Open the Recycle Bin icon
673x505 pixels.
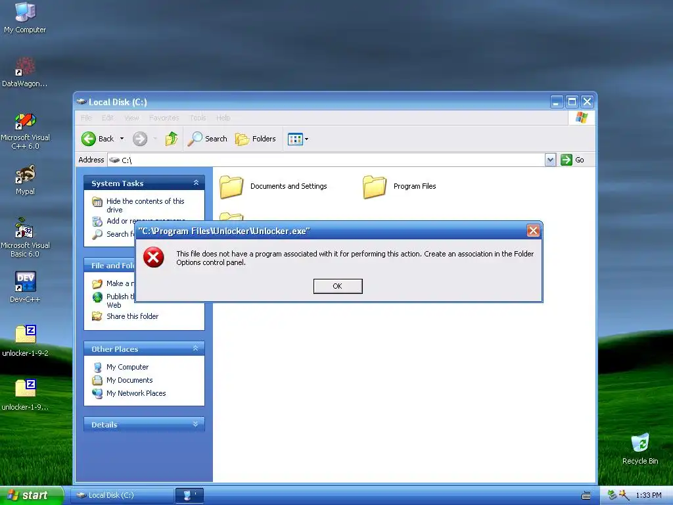(x=640, y=448)
